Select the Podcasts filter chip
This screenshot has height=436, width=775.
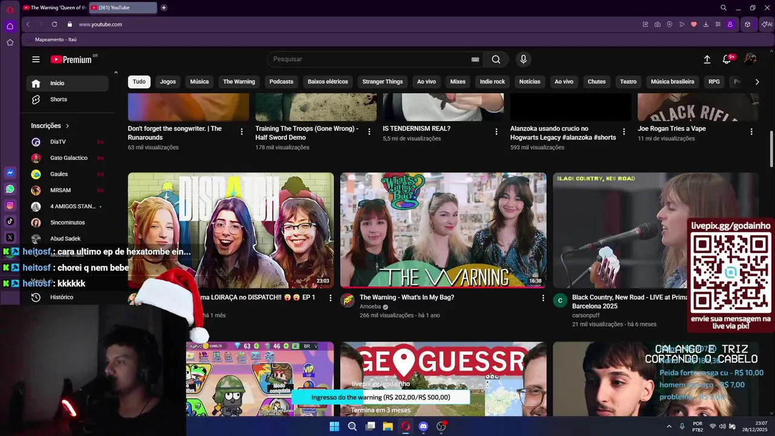[x=281, y=82]
